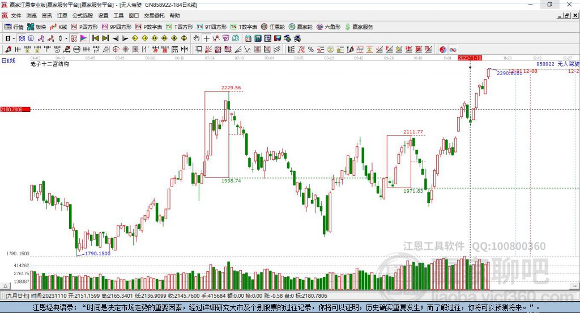This screenshot has width=580, height=313.
Task: Open the 窗口 menu
Action: tap(134, 15)
